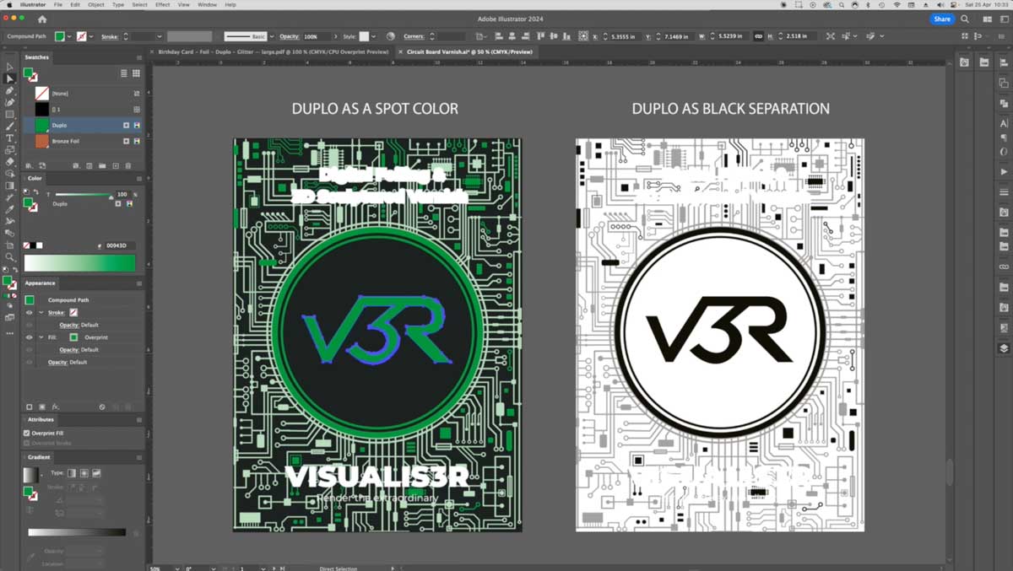The height and width of the screenshot is (571, 1013).
Task: Collapse the Stroke row in Appearance panel
Action: click(x=41, y=312)
